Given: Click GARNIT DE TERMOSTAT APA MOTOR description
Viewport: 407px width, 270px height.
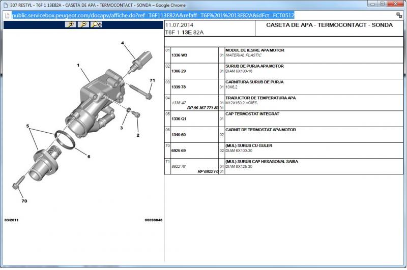Looking at the screenshot, I should click(260, 130).
